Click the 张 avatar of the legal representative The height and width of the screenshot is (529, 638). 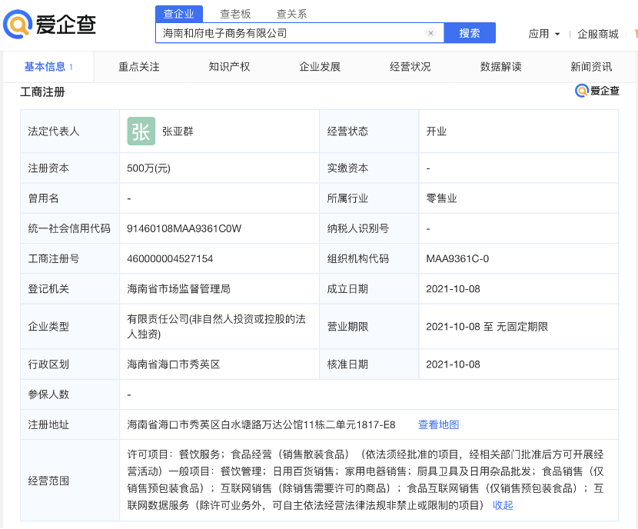[x=141, y=131]
